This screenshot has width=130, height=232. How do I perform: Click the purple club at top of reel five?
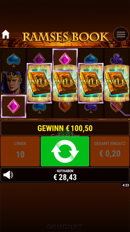(116, 59)
